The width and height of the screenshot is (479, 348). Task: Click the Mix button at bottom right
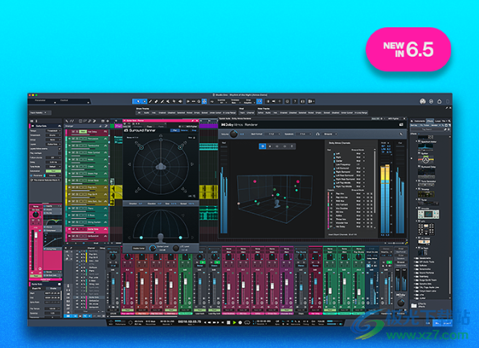click(x=437, y=322)
